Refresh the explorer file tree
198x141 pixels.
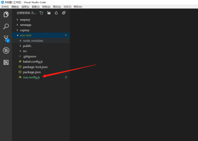pos(56,13)
